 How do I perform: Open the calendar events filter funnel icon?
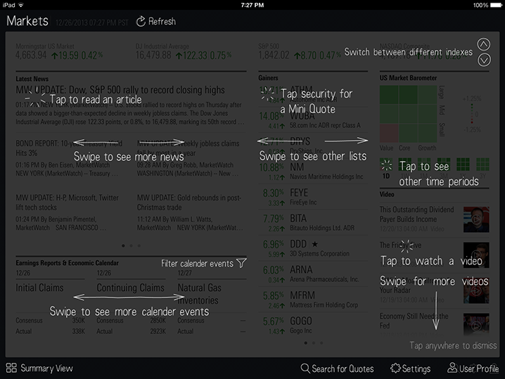point(241,263)
